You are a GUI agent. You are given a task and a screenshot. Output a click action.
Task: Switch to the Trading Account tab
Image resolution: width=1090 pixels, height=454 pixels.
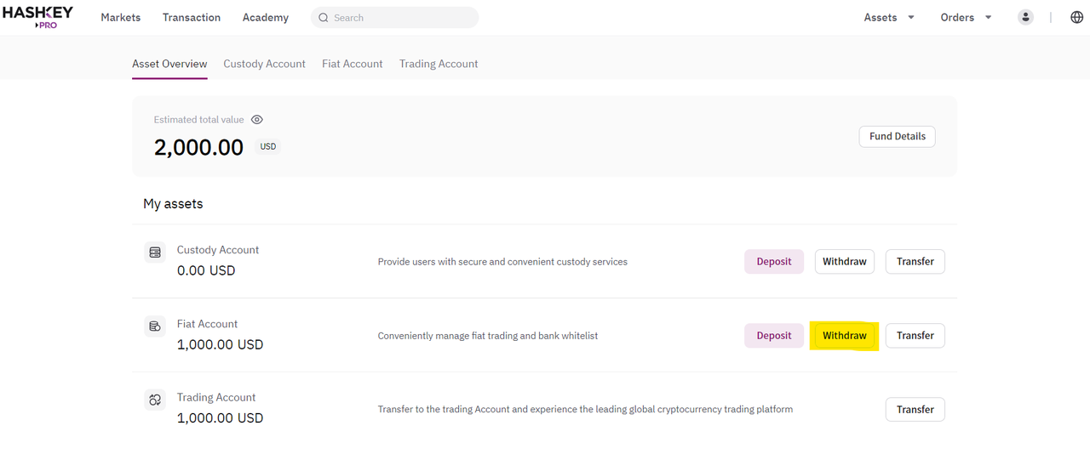coord(439,64)
